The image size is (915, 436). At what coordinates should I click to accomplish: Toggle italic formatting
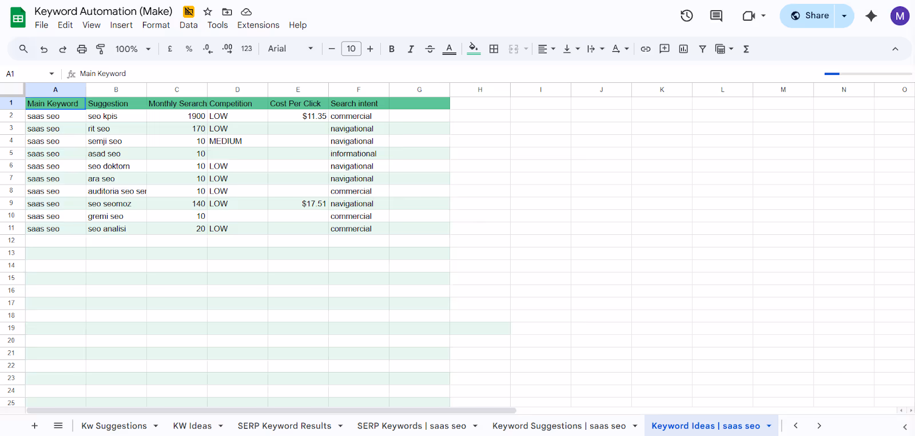click(x=411, y=49)
